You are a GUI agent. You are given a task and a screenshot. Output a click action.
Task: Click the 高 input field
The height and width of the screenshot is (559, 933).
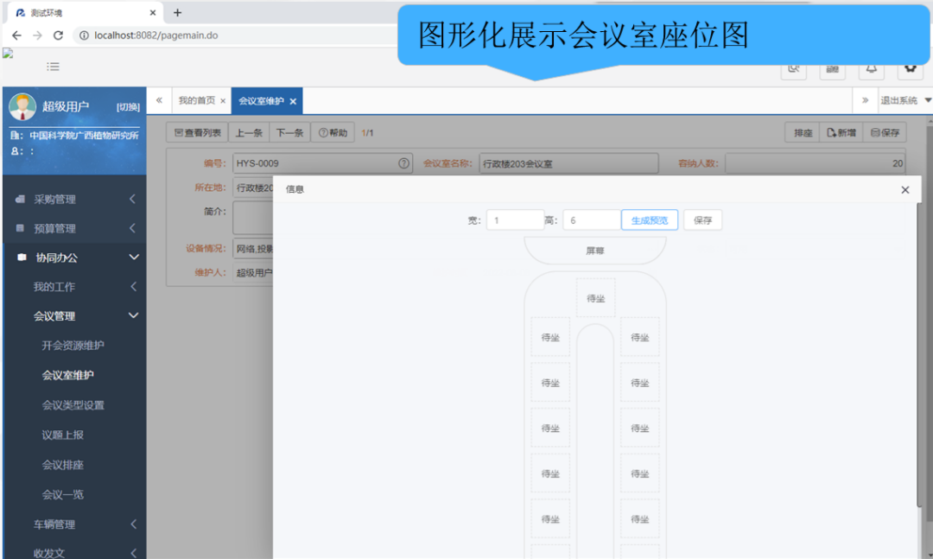(592, 220)
